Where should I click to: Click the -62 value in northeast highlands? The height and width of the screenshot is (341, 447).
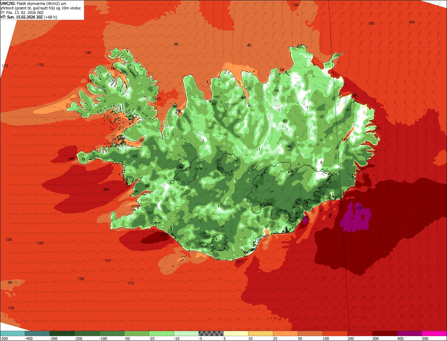289,146
